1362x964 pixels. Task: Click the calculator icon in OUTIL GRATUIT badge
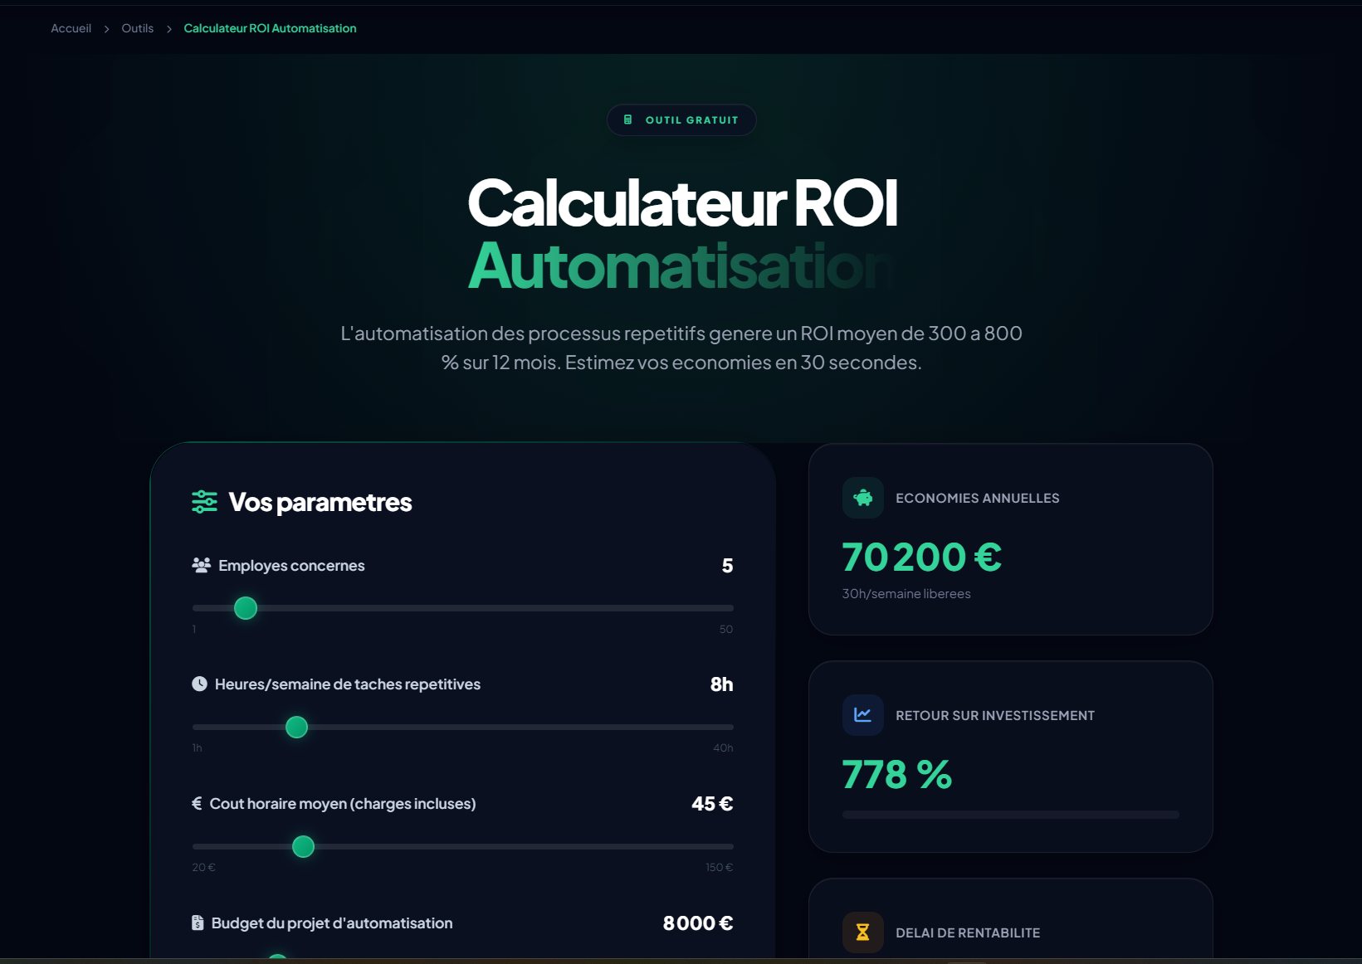tap(627, 119)
